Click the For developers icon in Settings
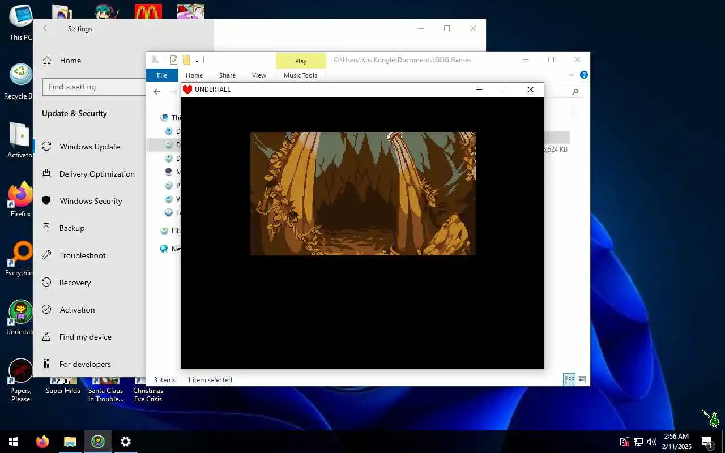725x453 pixels. pos(47,364)
